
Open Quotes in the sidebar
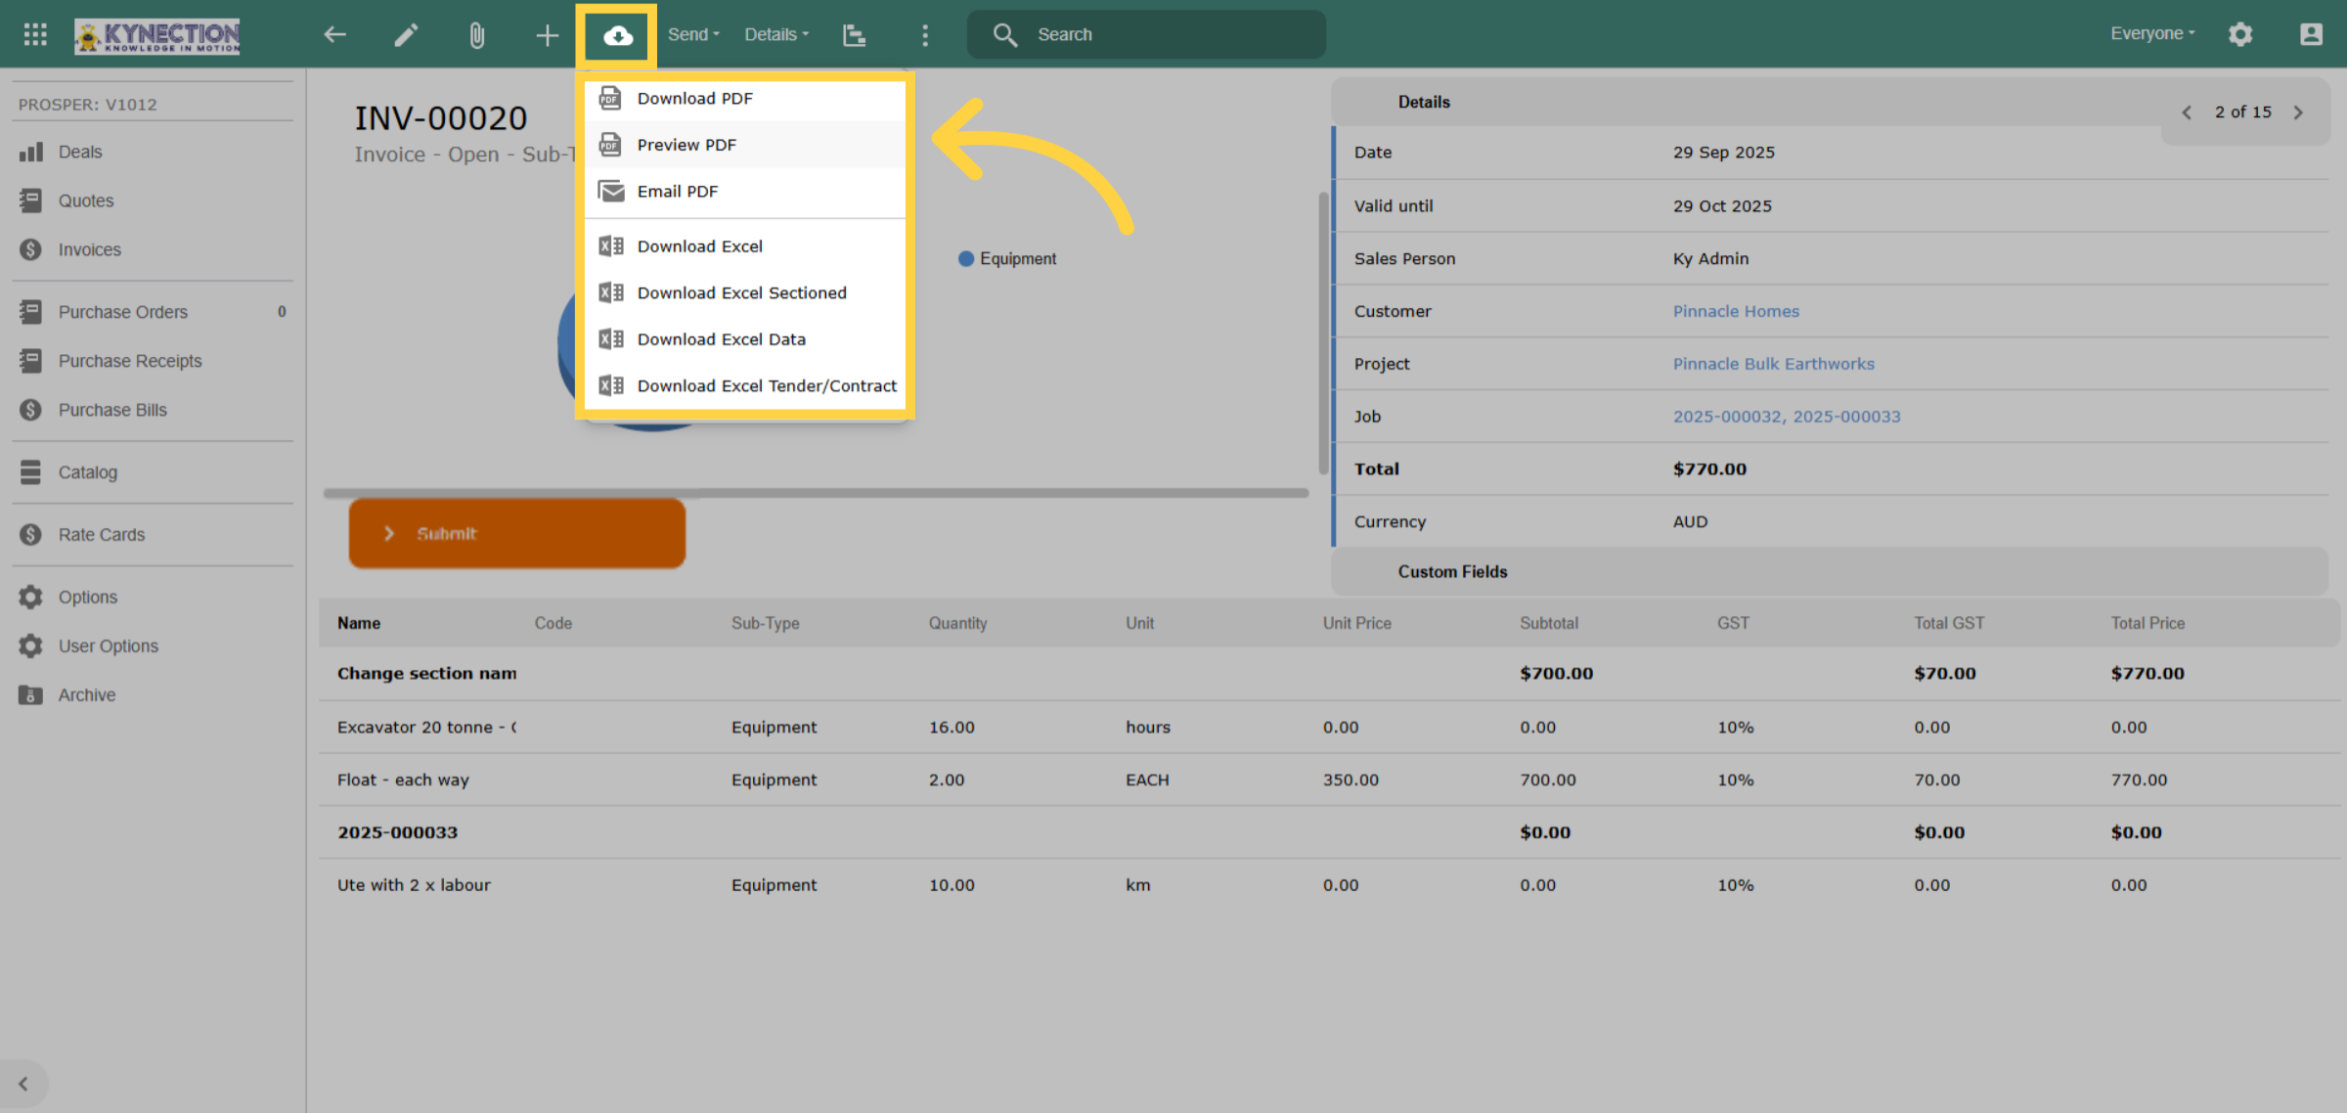(x=153, y=200)
